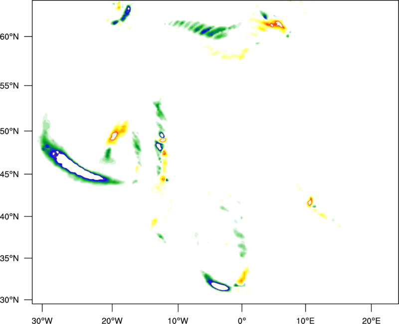This screenshot has height=324, width=399.
Task: Click the 35°N latitude label
Action: point(9,258)
